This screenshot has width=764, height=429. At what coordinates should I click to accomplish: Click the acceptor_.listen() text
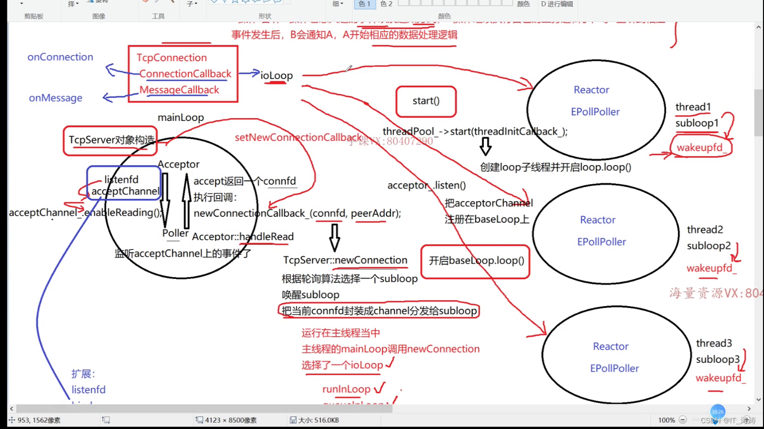[426, 185]
